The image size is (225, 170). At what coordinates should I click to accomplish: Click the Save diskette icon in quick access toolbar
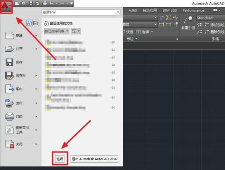31,3
